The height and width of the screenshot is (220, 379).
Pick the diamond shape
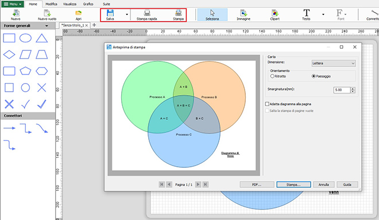click(9, 54)
